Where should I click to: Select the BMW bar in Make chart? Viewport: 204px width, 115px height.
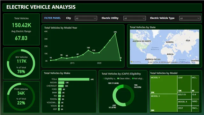click(60, 93)
